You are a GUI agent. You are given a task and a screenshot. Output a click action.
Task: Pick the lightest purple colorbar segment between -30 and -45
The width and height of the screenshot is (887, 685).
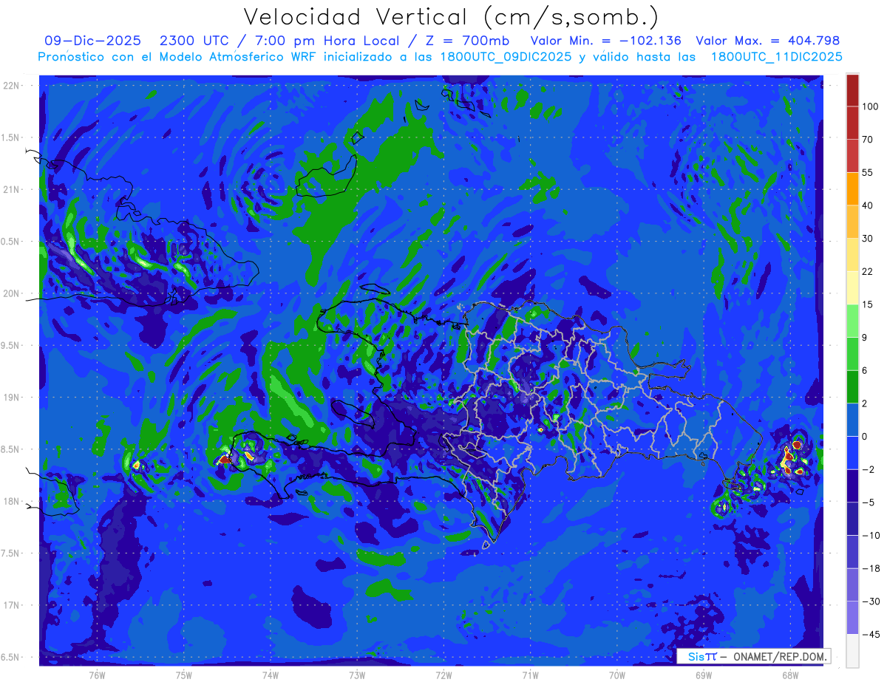(x=852, y=618)
